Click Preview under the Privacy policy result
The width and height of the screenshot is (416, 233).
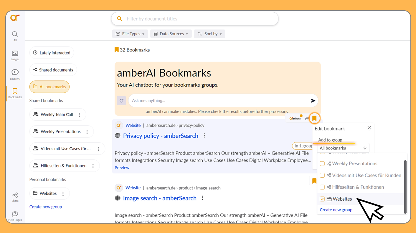click(122, 168)
